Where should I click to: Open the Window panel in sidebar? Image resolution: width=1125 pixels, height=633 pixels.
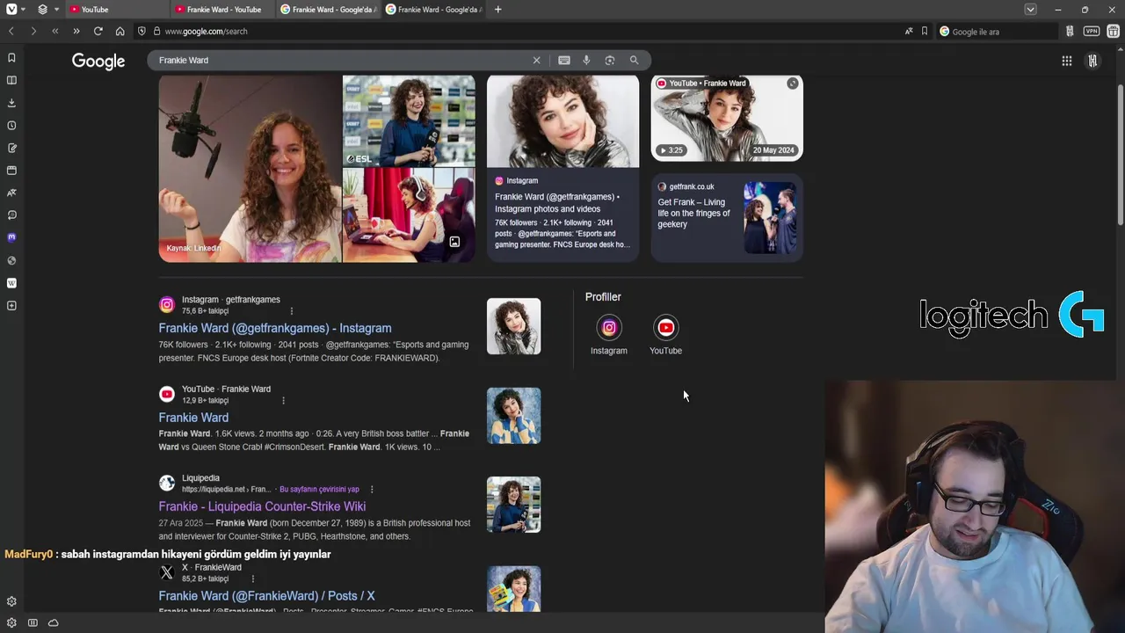click(x=11, y=171)
